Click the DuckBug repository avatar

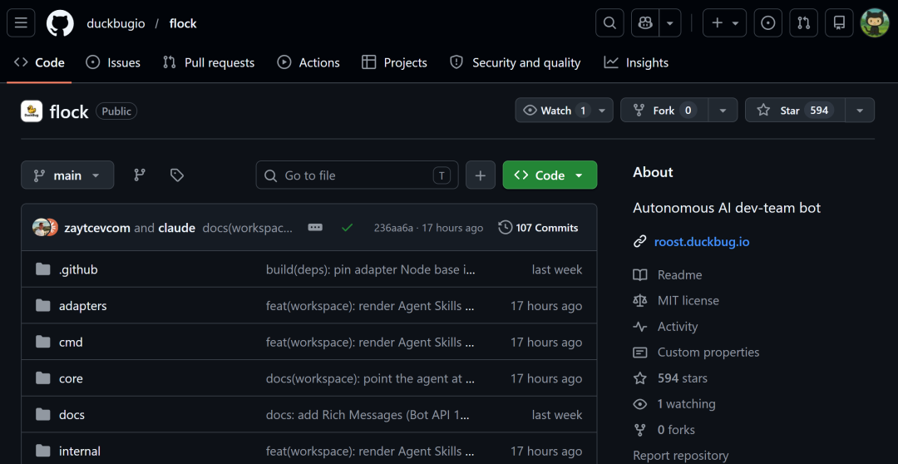[x=32, y=111]
